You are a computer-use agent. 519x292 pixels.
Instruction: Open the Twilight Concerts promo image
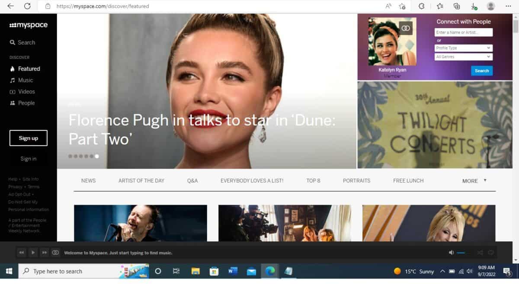click(435, 125)
